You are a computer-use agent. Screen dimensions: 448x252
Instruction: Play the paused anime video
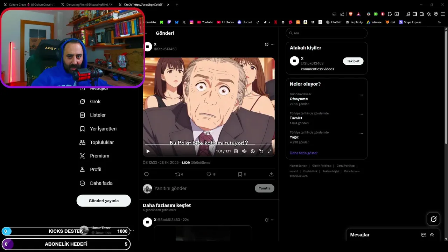148,151
